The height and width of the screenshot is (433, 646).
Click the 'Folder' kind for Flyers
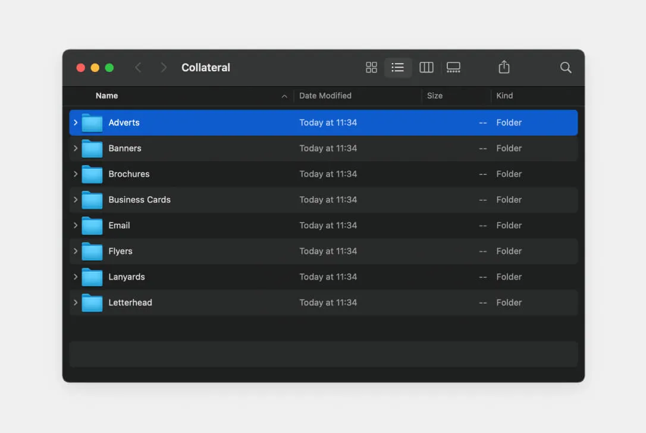click(509, 251)
